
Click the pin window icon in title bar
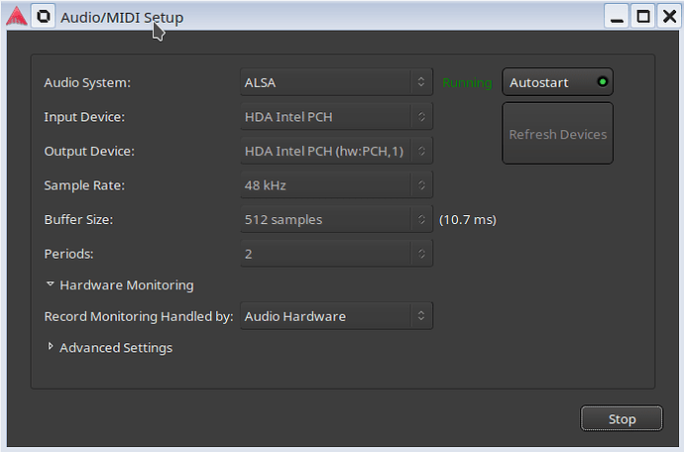(43, 17)
